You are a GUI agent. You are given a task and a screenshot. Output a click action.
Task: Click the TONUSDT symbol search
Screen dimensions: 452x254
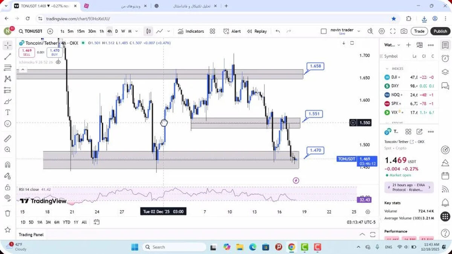(31, 31)
